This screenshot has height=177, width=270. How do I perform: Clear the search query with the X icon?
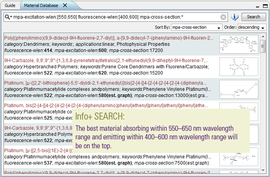tap(223, 17)
